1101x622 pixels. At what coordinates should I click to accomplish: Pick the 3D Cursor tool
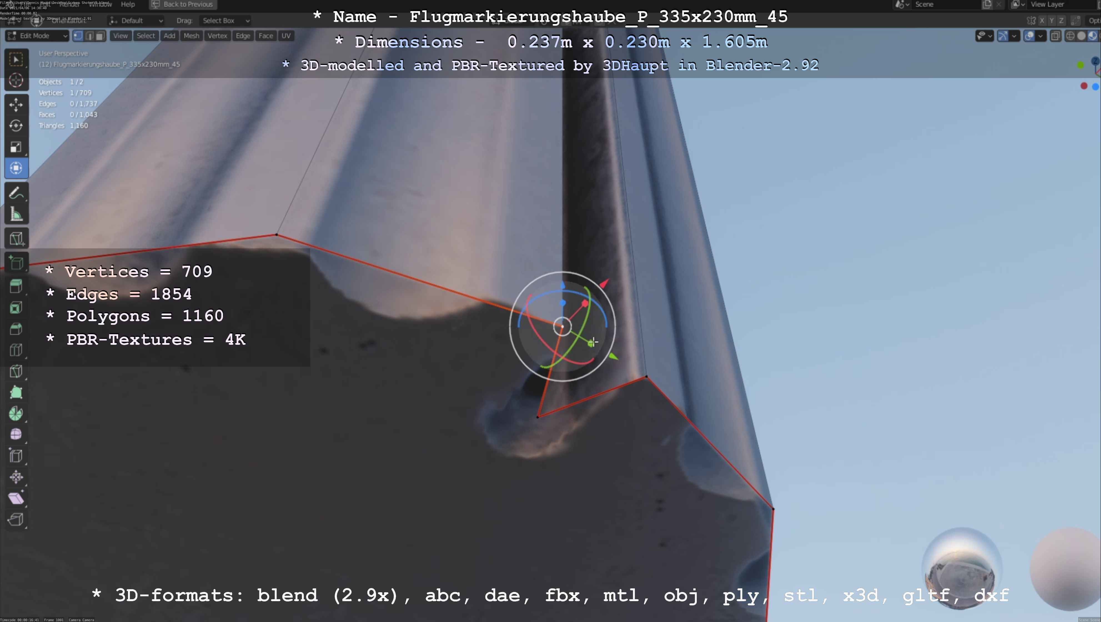(16, 80)
